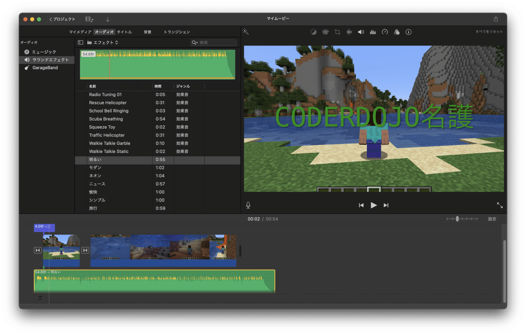Open the stabilization camera tool
This screenshot has height=334, width=526.
pyautogui.click(x=349, y=32)
